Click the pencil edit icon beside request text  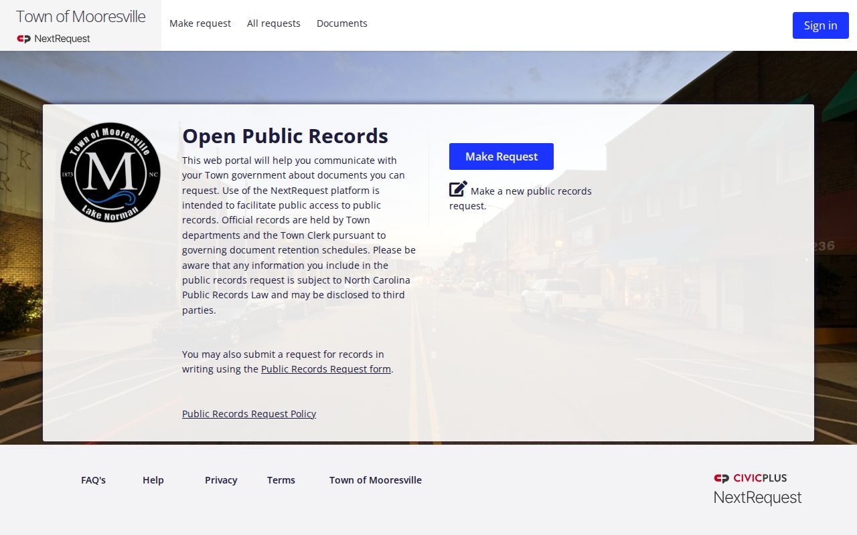458,189
